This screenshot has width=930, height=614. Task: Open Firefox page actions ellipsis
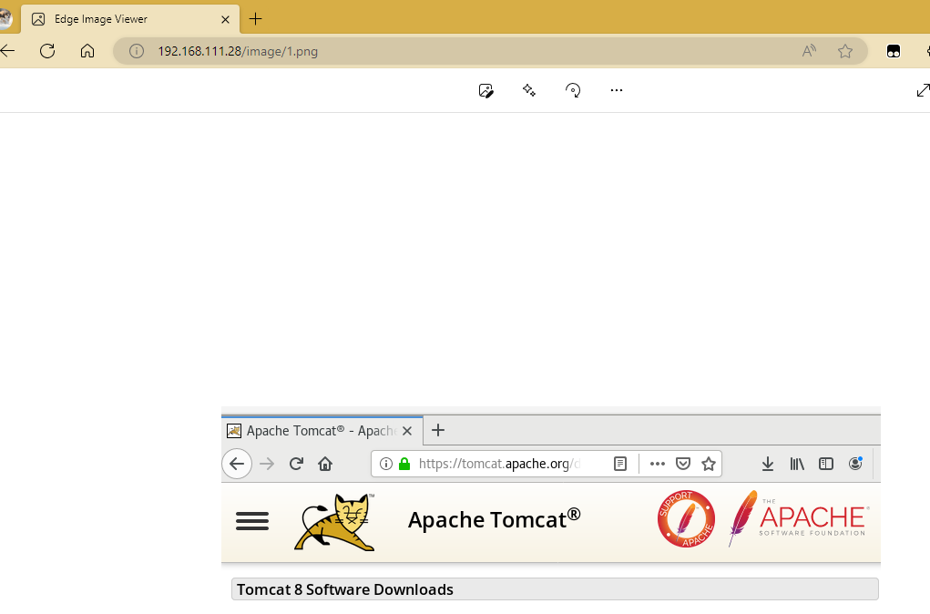pos(657,464)
